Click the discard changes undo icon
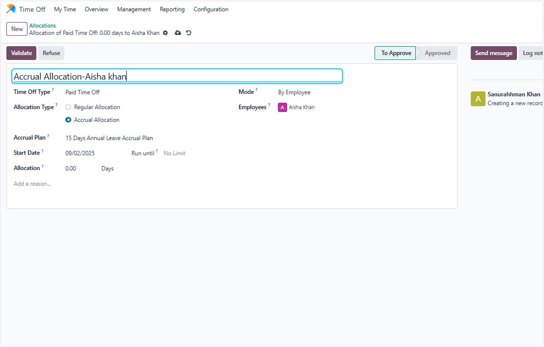This screenshot has width=544, height=347. (189, 33)
